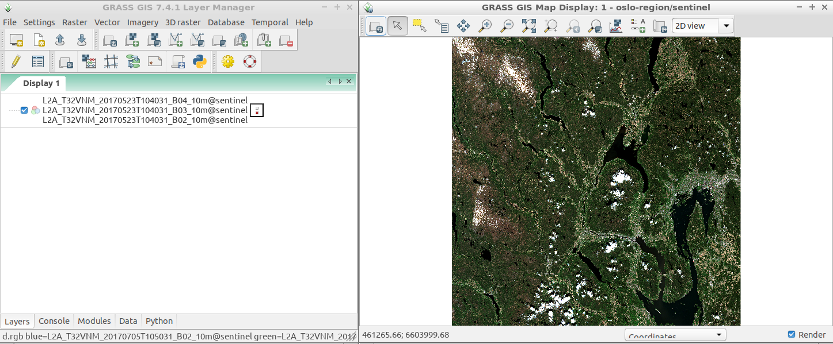Viewport: 833px width, 344px height.
Task: Switch to the Python tab
Action: [x=159, y=321]
